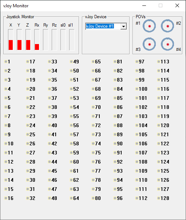Click button 80 indicator light
The image size is (186, 220).
click(x=93, y=198)
